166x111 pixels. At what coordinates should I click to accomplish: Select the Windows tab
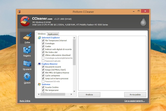(42, 34)
